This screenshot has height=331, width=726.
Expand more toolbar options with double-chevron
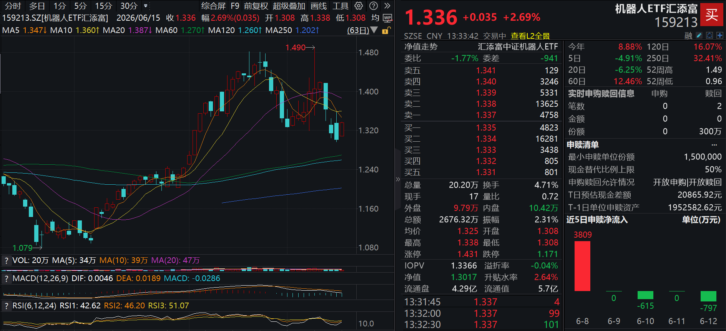point(387,6)
